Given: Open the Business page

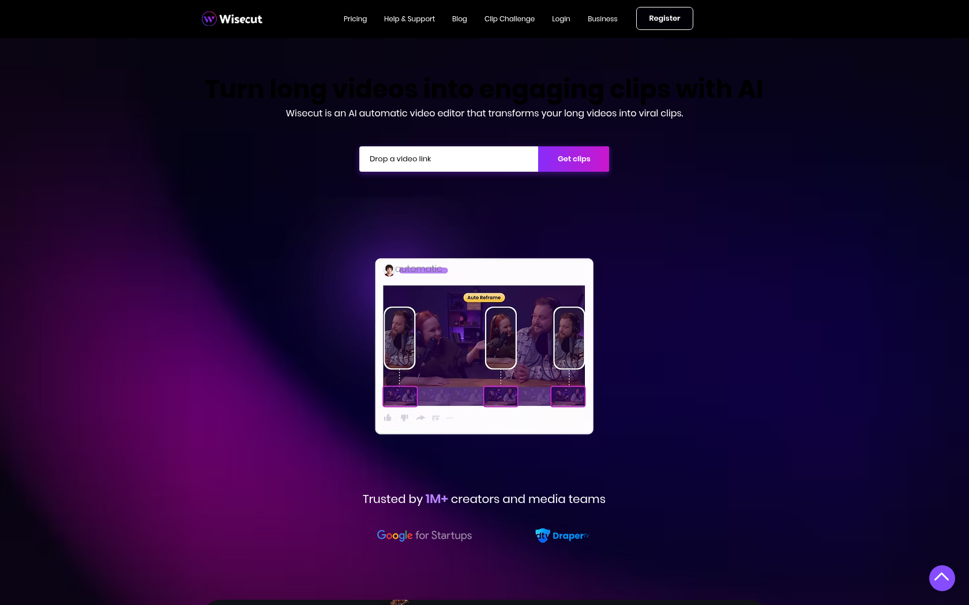Looking at the screenshot, I should click(x=603, y=19).
